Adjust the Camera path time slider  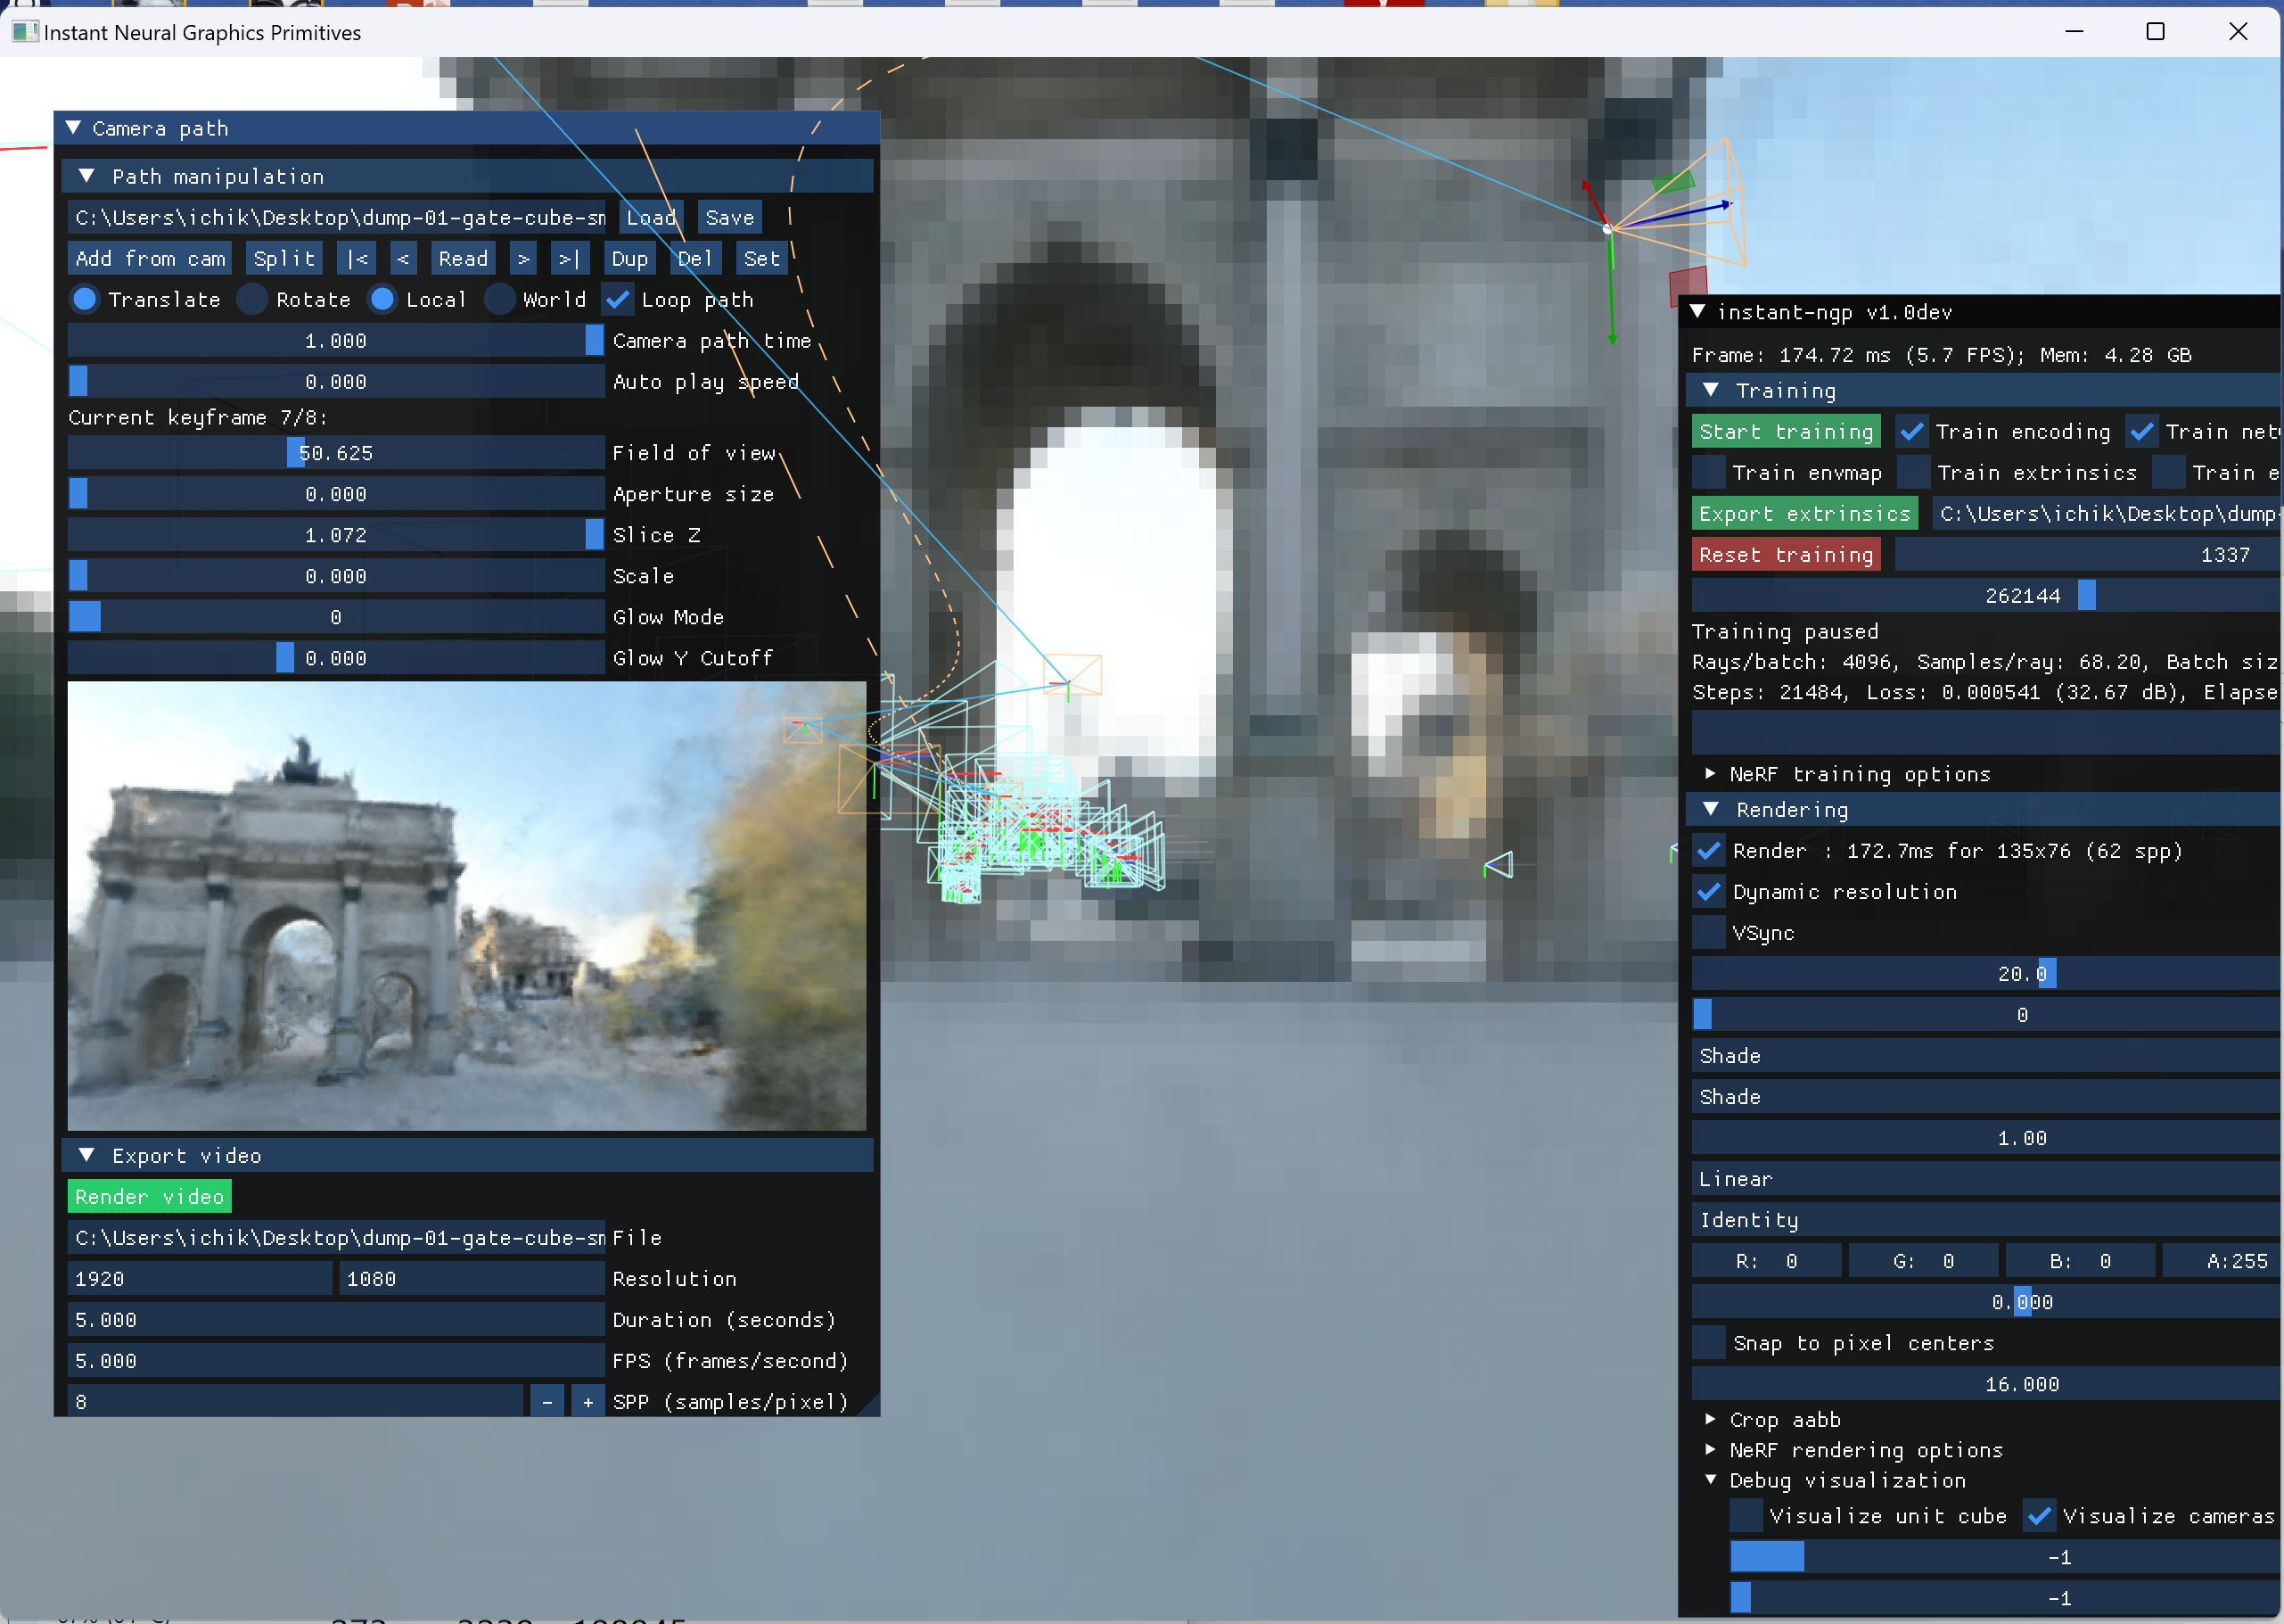coord(336,341)
